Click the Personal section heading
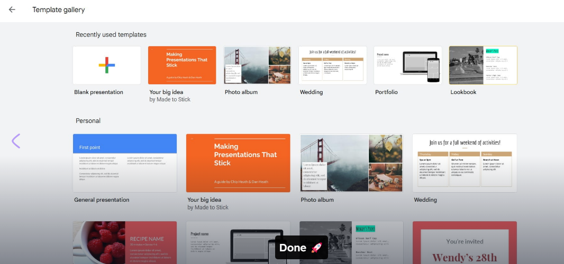This screenshot has height=264, width=564. (88, 121)
